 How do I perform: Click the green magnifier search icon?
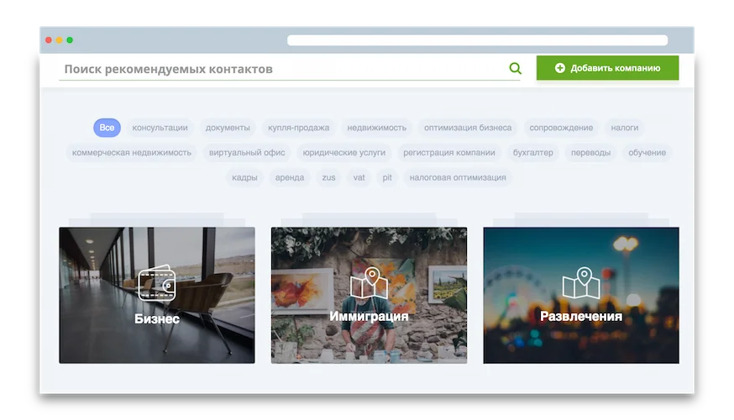[515, 68]
